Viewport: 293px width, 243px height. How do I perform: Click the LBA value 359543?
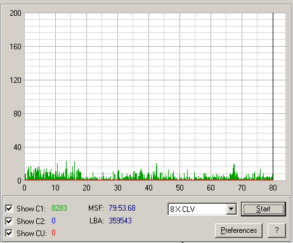120,221
